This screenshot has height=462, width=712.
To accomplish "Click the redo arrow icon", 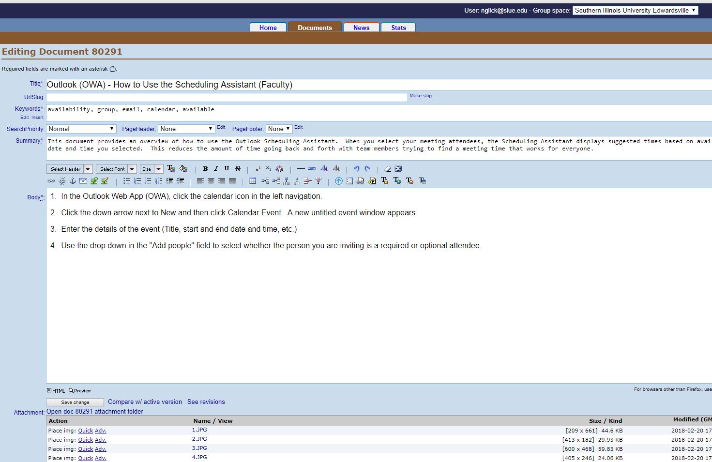I will (367, 169).
